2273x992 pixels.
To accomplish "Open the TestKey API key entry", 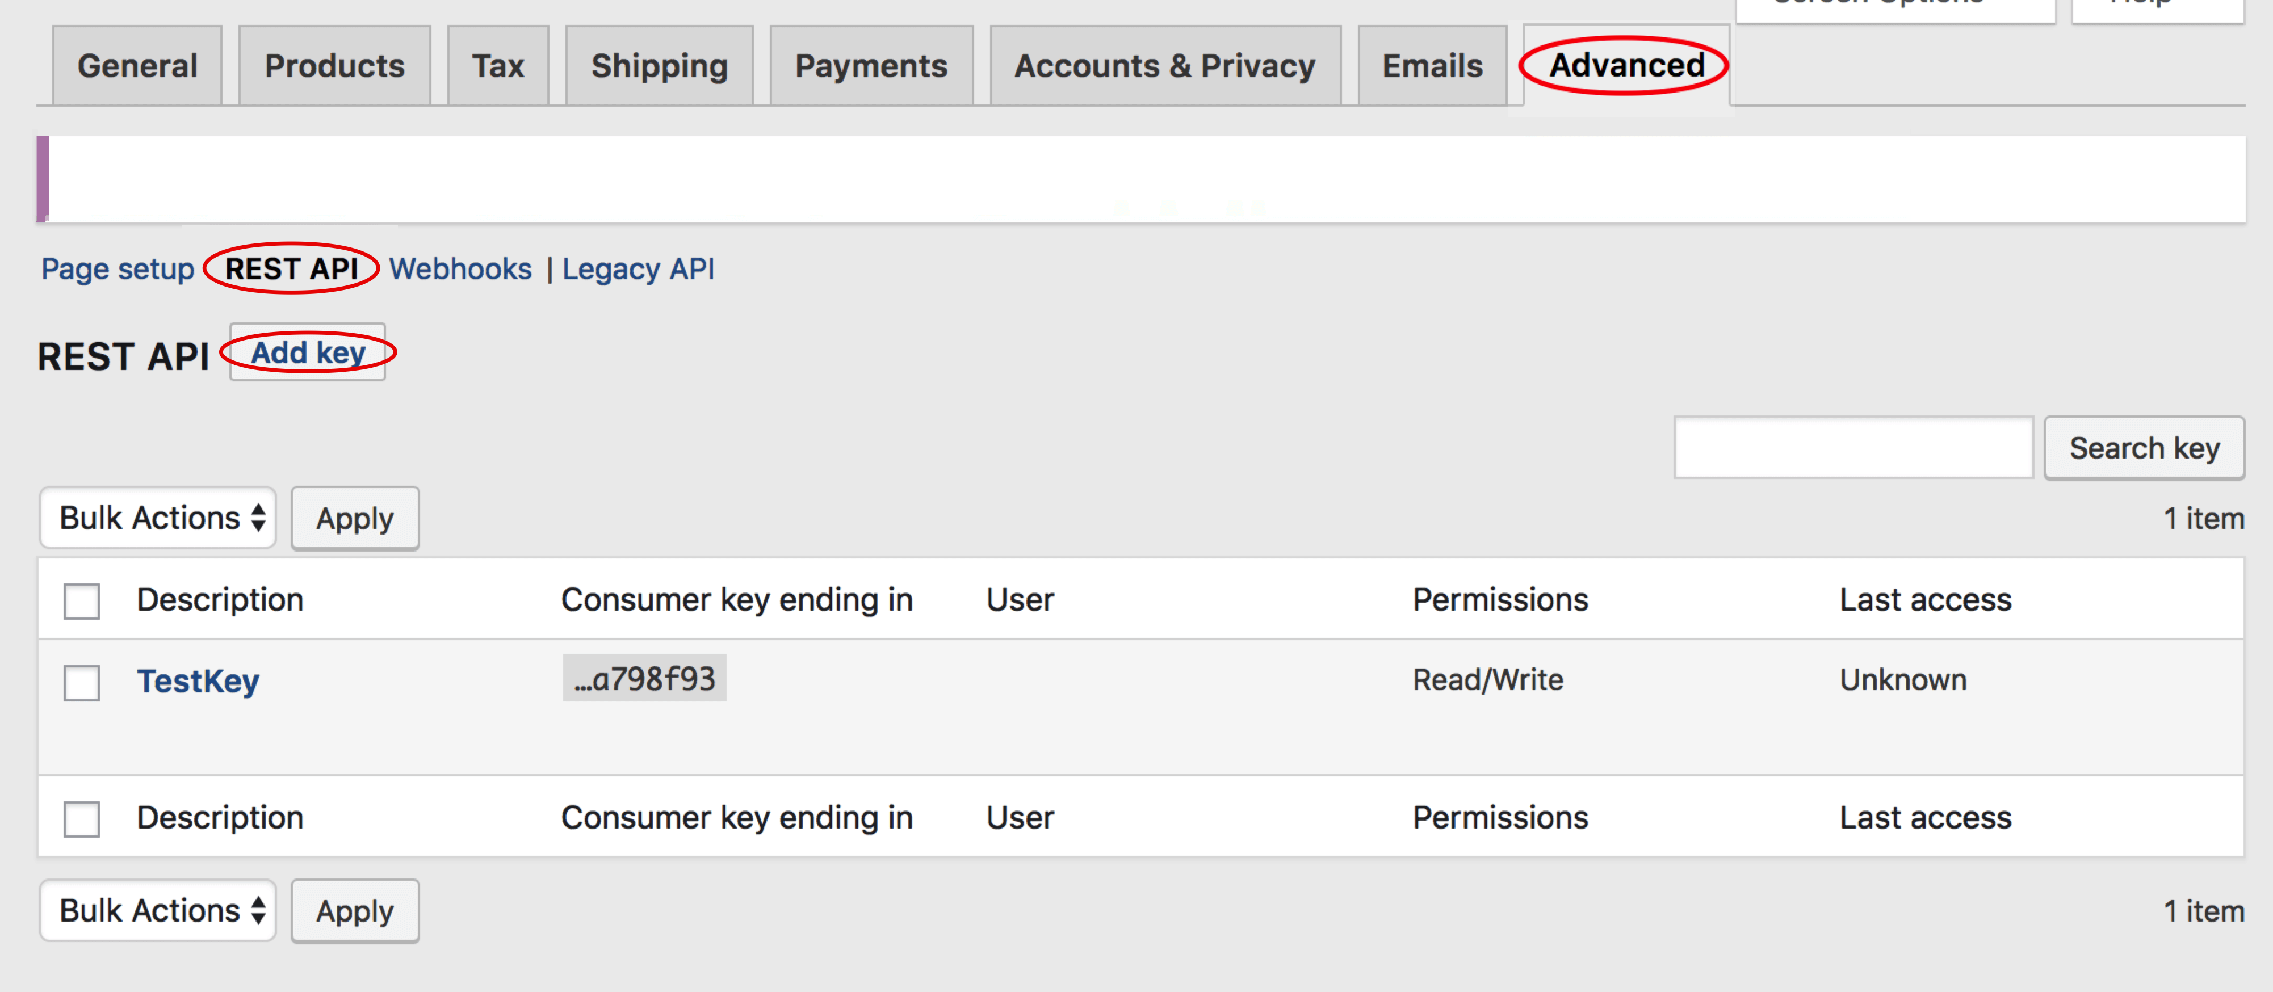I will click(198, 682).
